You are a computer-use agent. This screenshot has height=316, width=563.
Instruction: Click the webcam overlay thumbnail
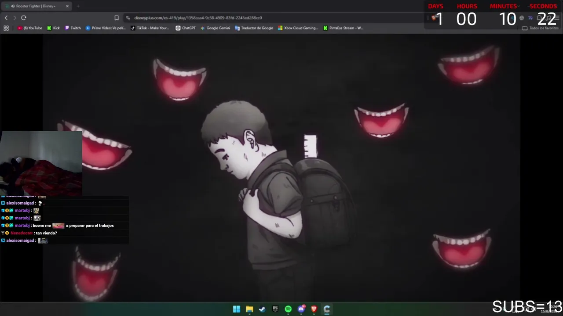click(x=41, y=163)
